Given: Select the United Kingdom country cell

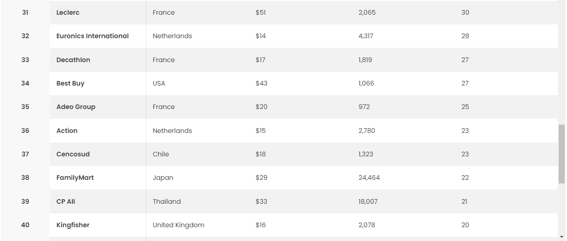Looking at the screenshot, I should [178, 225].
